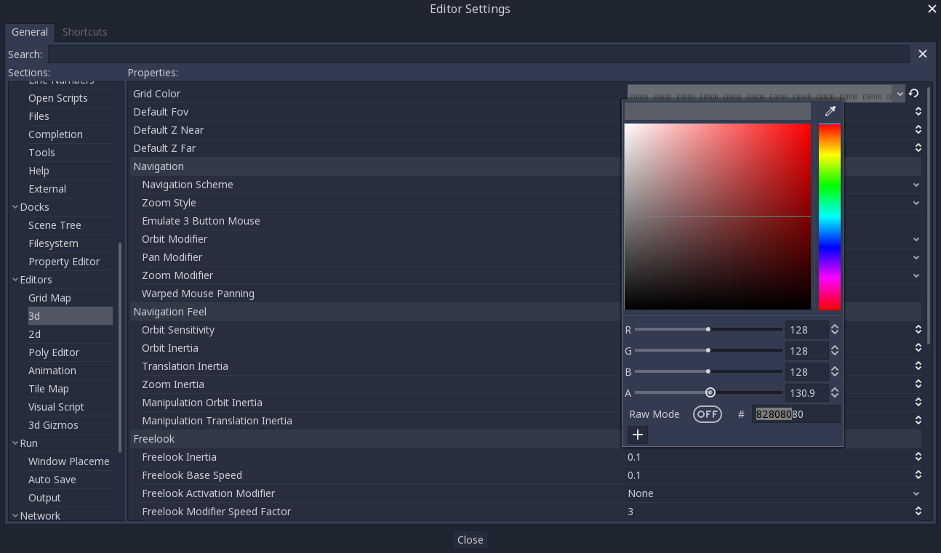
Task: Open the Freelook Activation Modifier dropdown
Action: [x=916, y=493]
